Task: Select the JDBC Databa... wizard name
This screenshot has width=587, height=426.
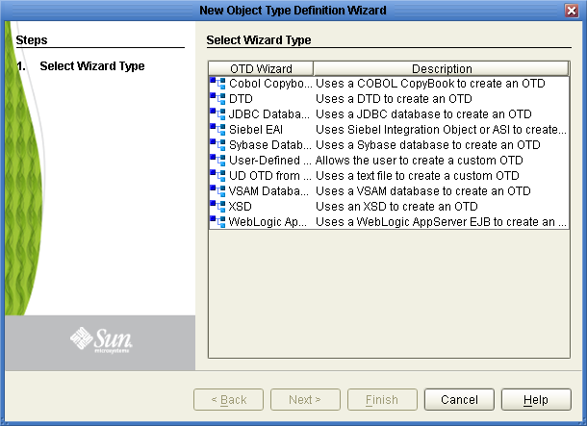Action: pyautogui.click(x=269, y=114)
